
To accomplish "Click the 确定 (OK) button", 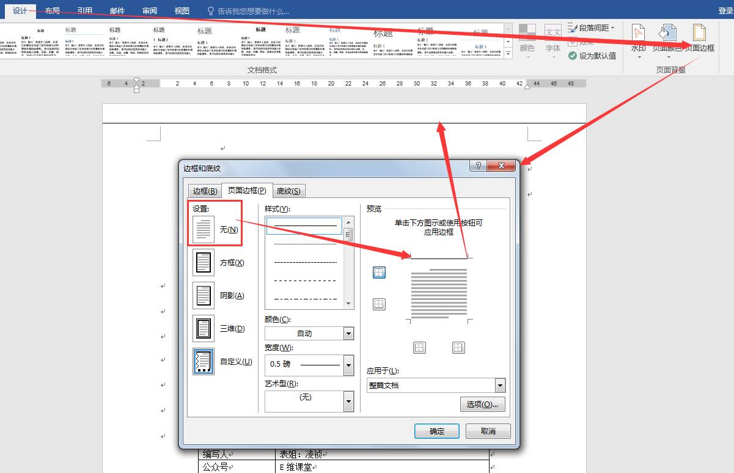I will coord(436,431).
